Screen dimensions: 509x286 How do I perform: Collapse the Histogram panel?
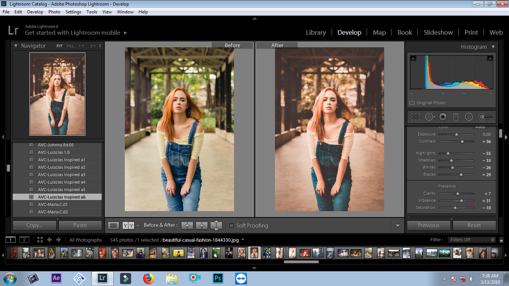pos(493,47)
